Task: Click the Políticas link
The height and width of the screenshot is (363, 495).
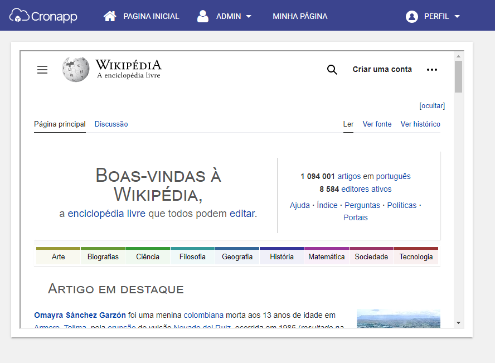Action: pos(401,205)
